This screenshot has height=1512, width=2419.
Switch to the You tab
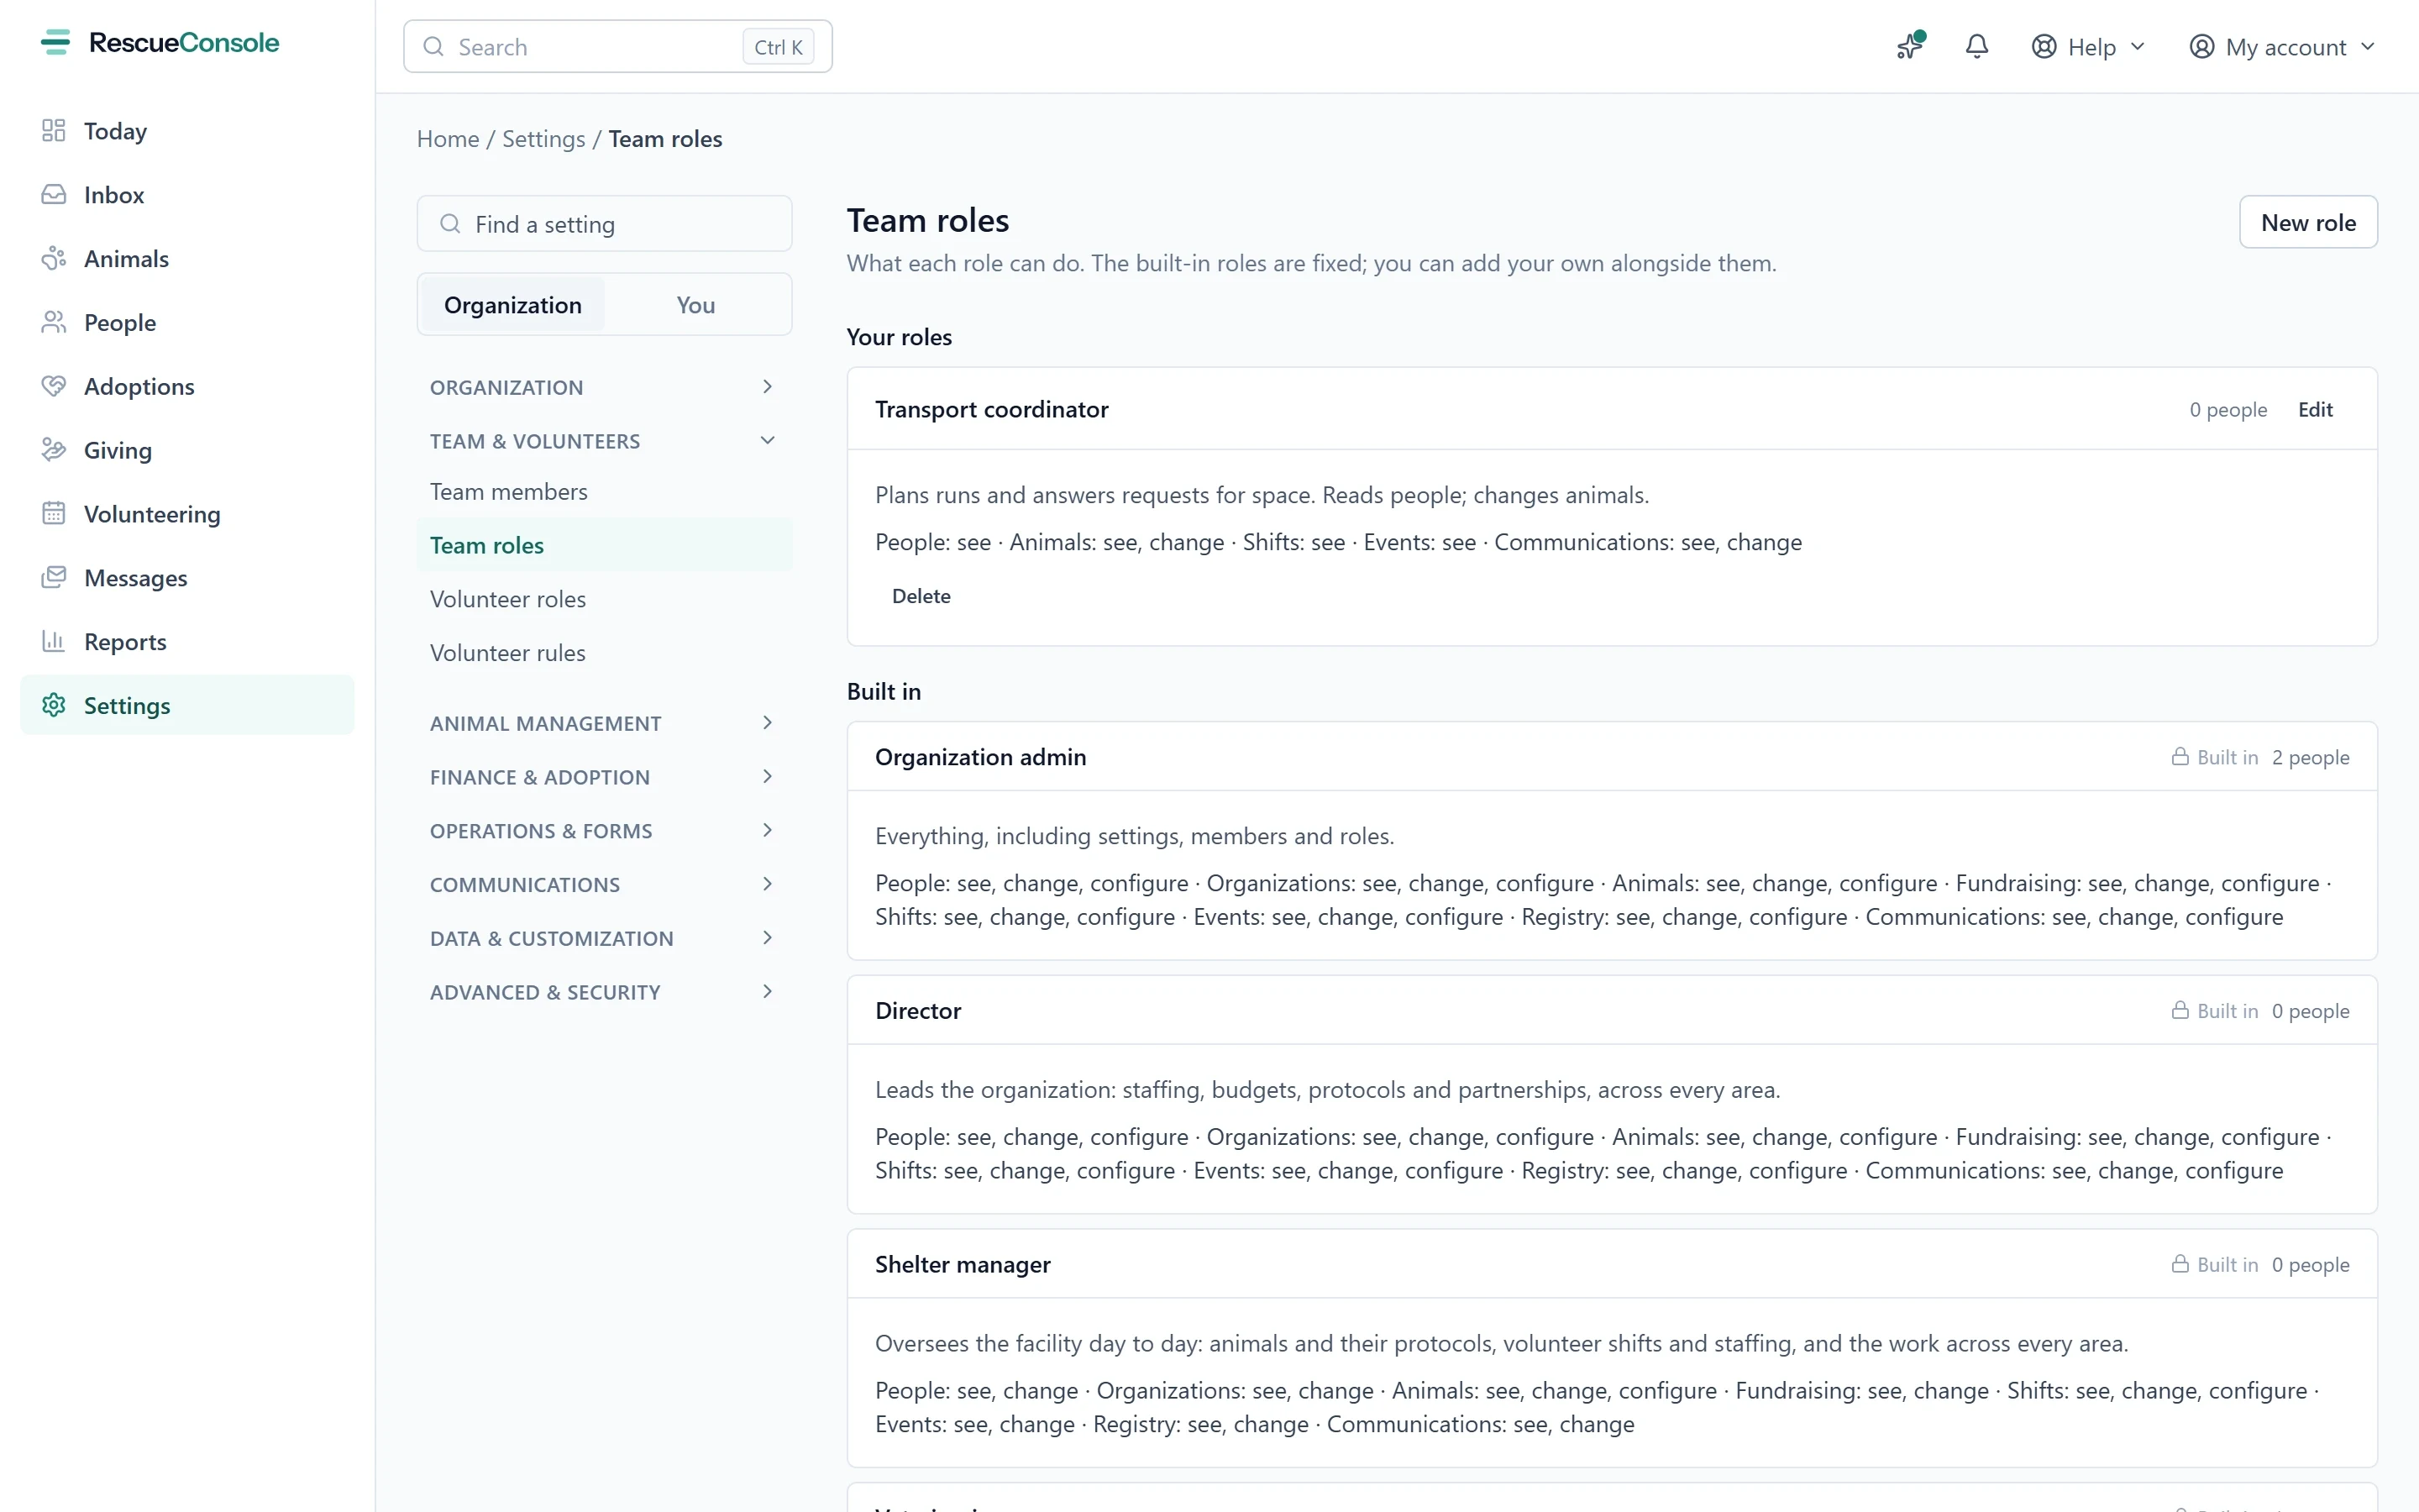[x=695, y=305]
